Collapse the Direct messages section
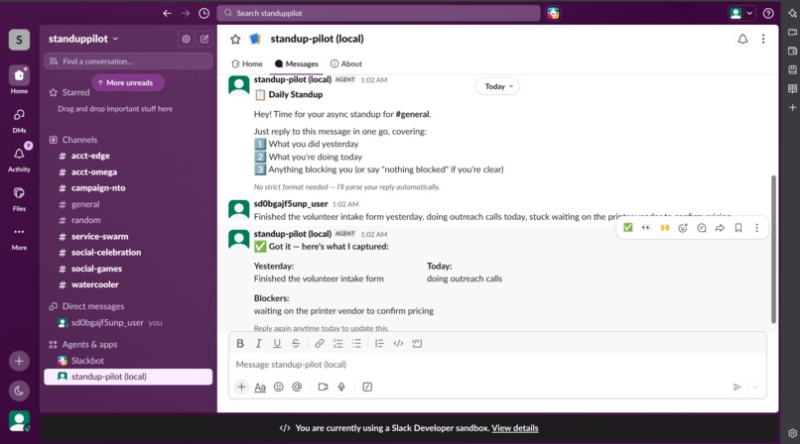This screenshot has width=800, height=444. (x=93, y=306)
